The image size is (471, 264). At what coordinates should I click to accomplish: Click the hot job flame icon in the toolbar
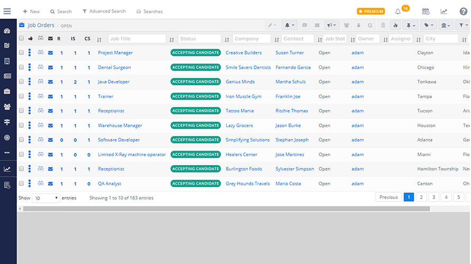395,25
